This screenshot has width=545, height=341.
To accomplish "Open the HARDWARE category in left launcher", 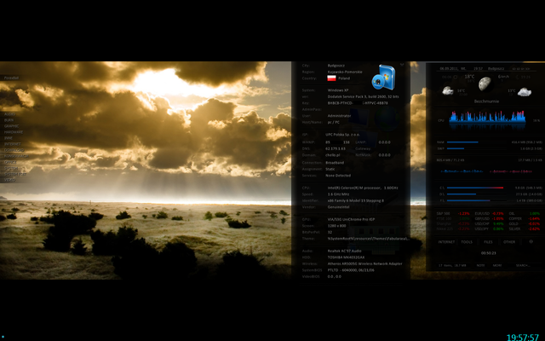I will (14, 132).
